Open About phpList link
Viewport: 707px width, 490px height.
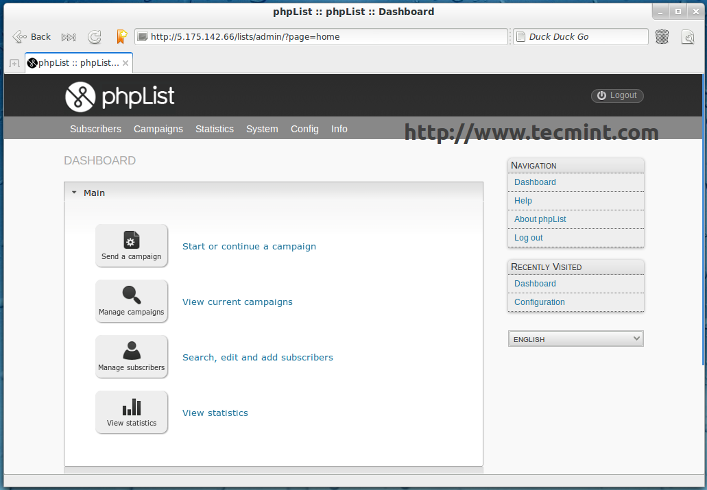point(540,219)
